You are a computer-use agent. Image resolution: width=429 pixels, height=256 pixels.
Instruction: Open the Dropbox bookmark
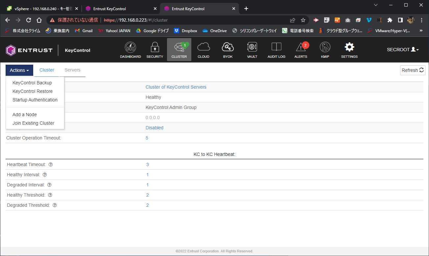(x=186, y=31)
